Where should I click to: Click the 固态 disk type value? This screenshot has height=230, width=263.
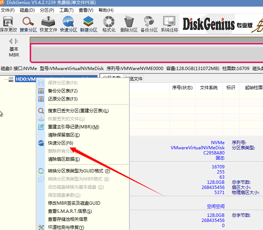tap(220, 158)
